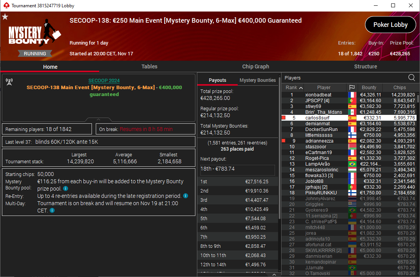
Task: Click the Spanish flag next to demianmat
Action: pos(352,124)
